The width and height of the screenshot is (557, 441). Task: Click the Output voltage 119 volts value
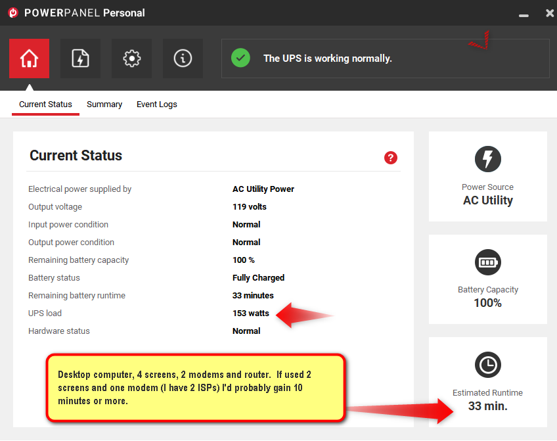coord(250,207)
